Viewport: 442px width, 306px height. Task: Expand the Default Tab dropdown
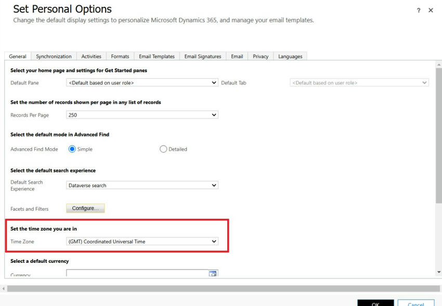pos(359,82)
